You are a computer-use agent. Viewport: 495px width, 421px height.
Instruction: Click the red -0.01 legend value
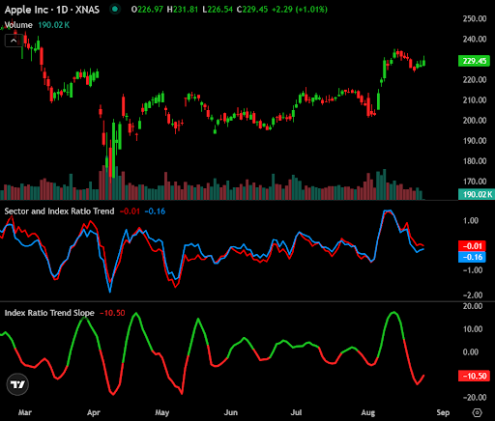130,211
